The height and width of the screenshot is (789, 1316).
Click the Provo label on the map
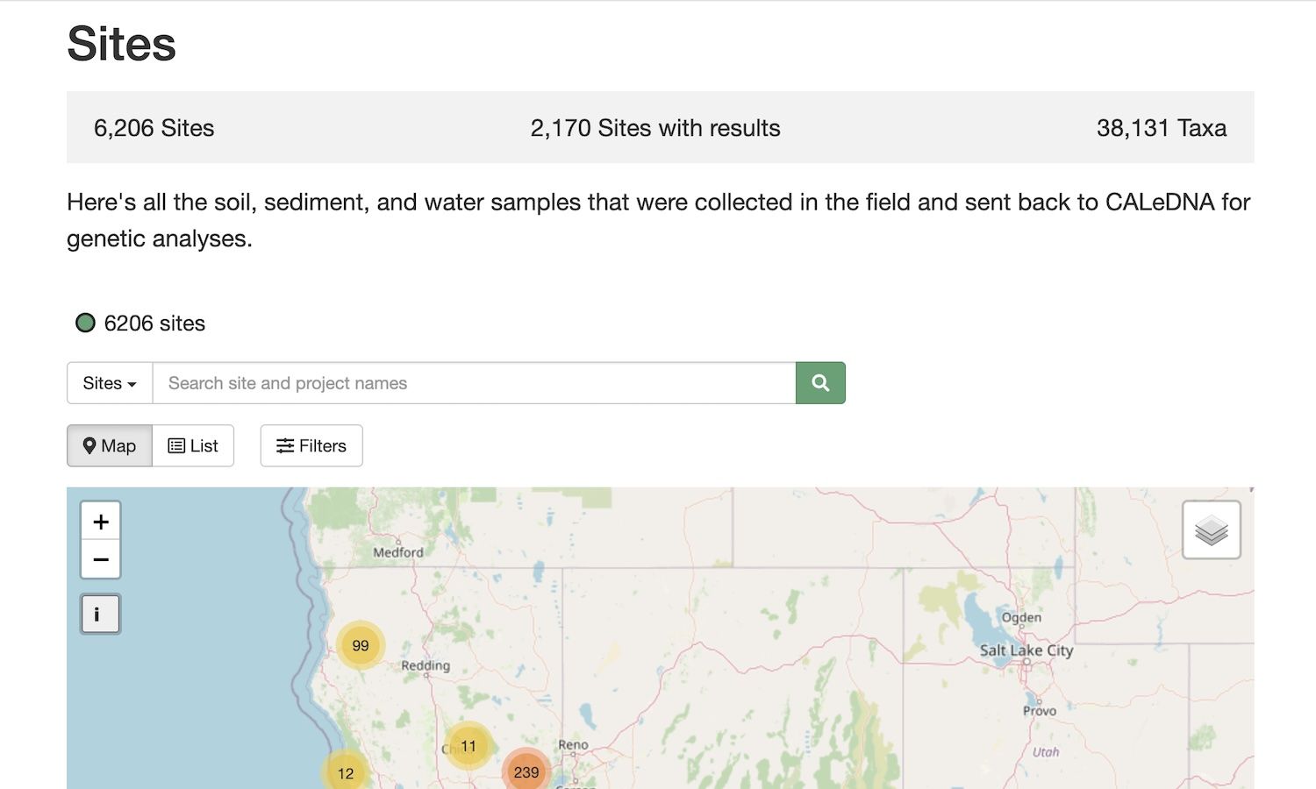point(1040,711)
